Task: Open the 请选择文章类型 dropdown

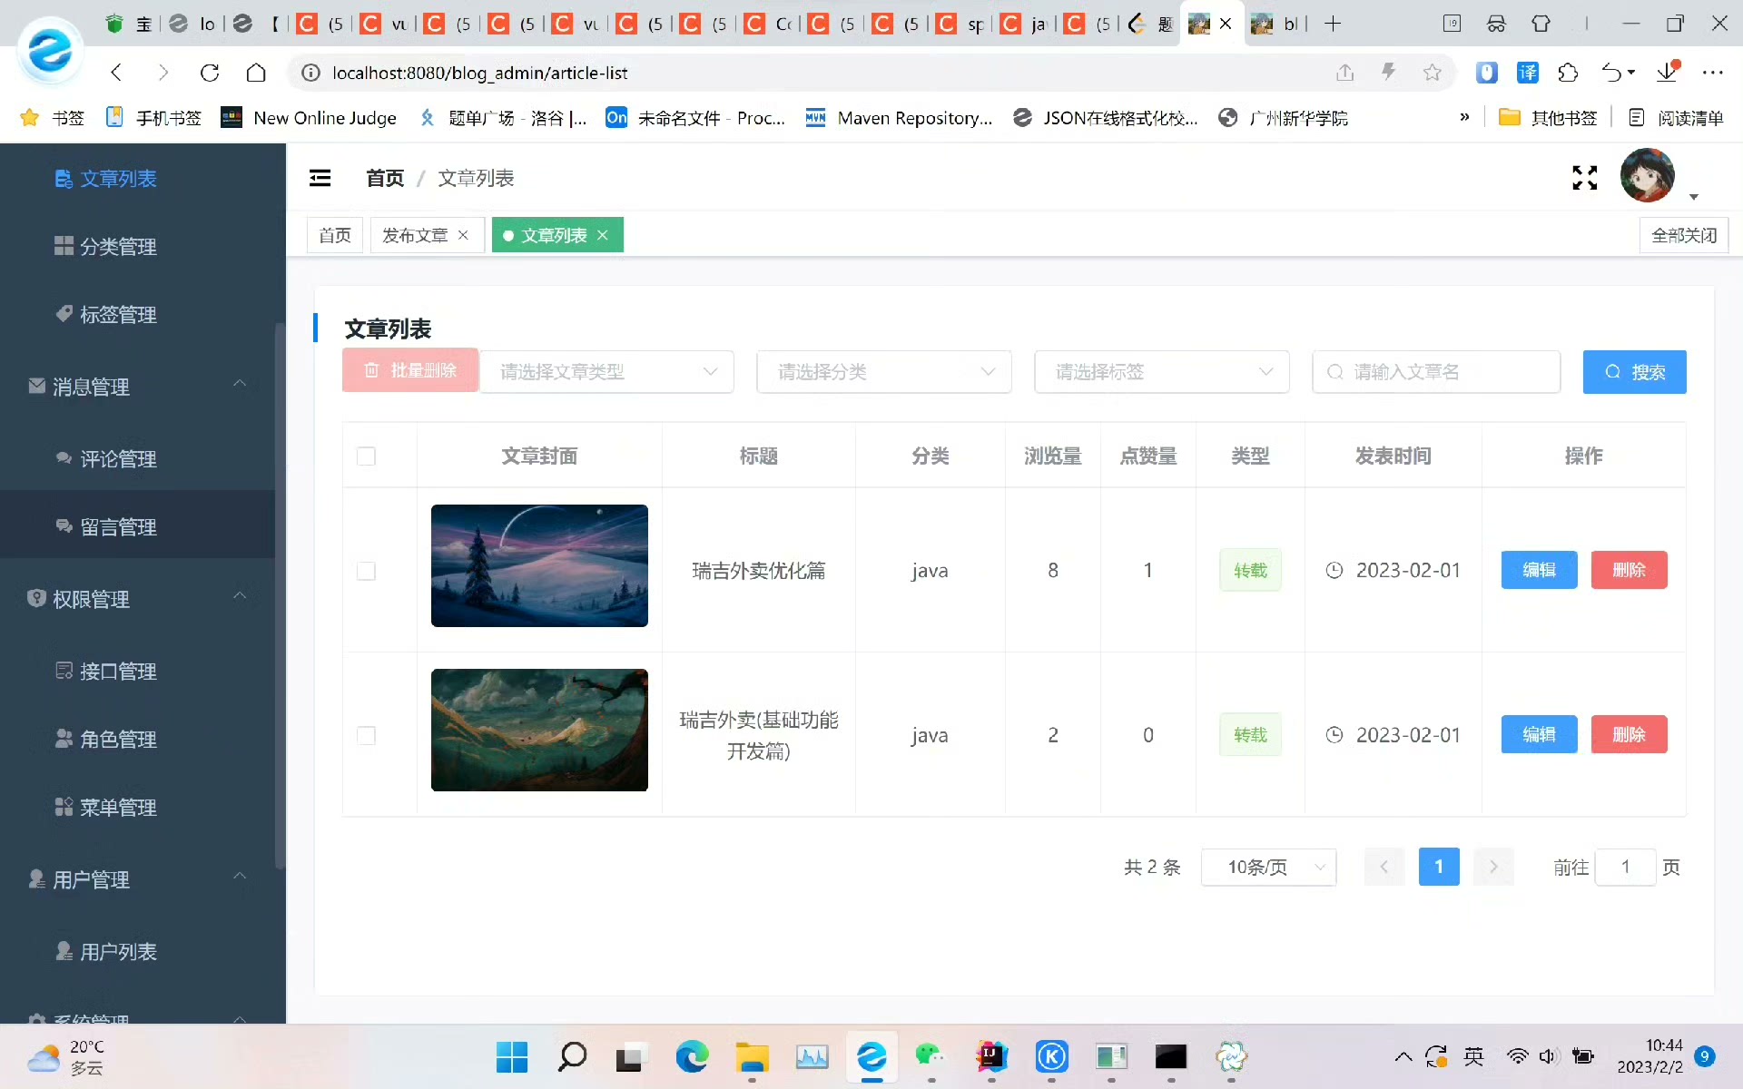Action: click(606, 372)
